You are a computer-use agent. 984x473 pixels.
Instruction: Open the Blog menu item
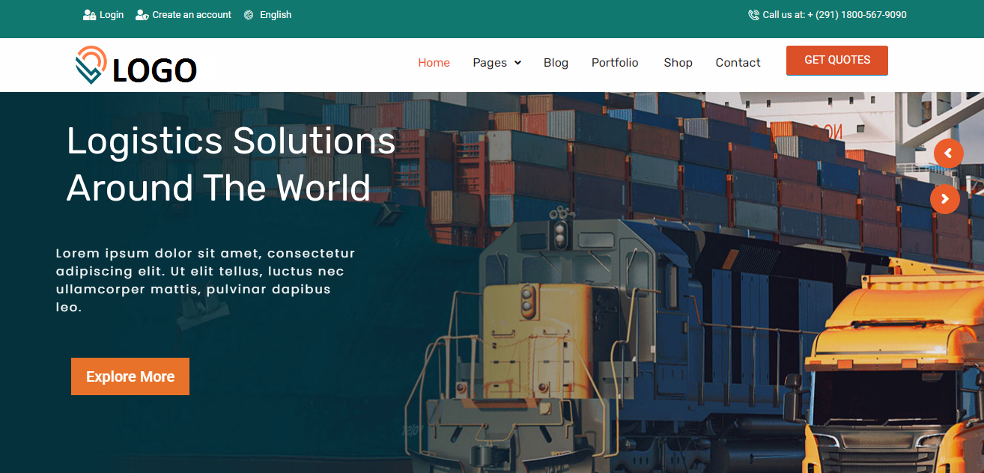pos(556,63)
